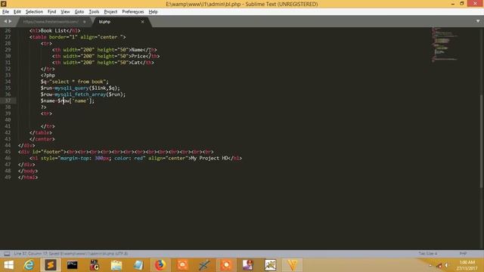This screenshot has height=272, width=484.
Task: Click the minimap code preview
Action: pyautogui.click(x=445, y=45)
